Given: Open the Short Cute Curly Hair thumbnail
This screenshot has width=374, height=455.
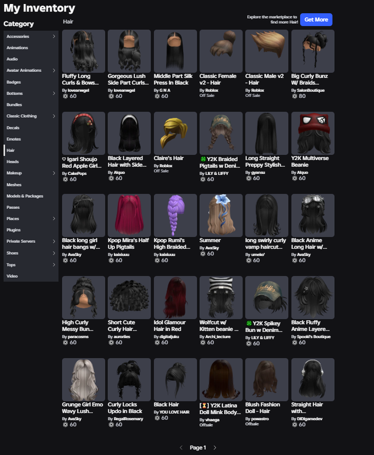Looking at the screenshot, I should tap(129, 297).
